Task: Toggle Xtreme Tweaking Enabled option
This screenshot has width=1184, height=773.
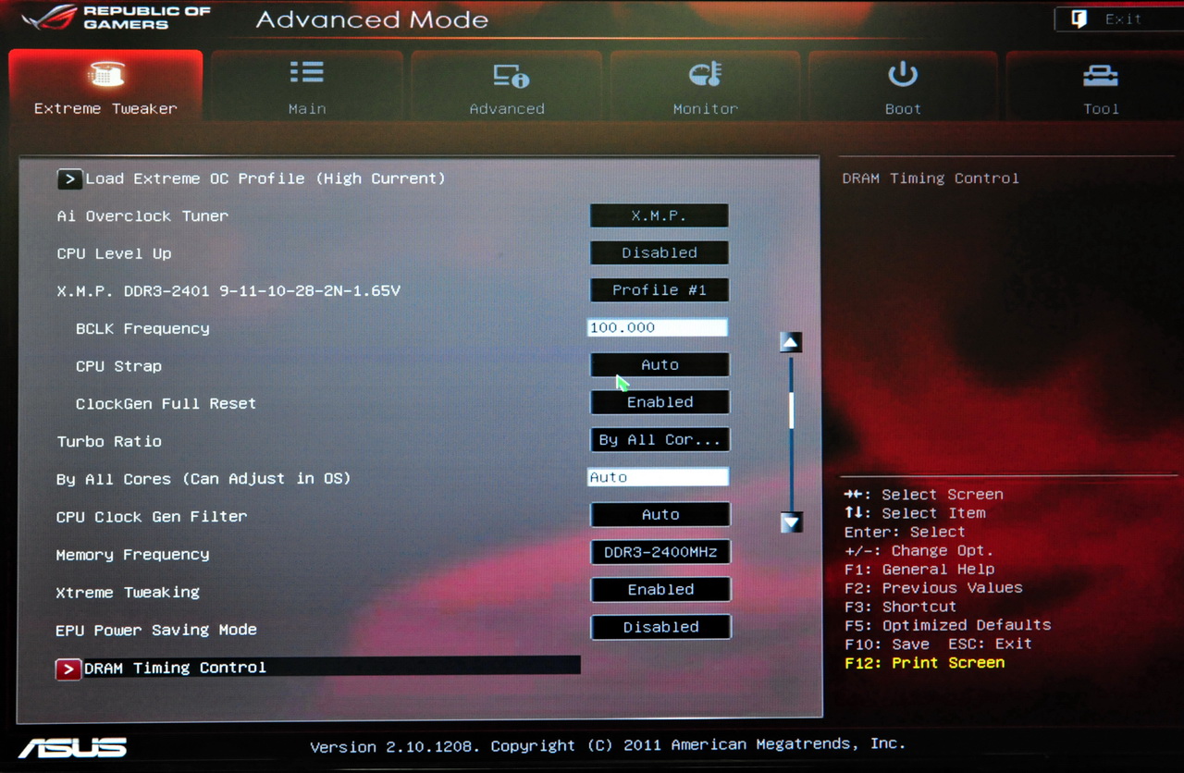Action: pos(660,590)
